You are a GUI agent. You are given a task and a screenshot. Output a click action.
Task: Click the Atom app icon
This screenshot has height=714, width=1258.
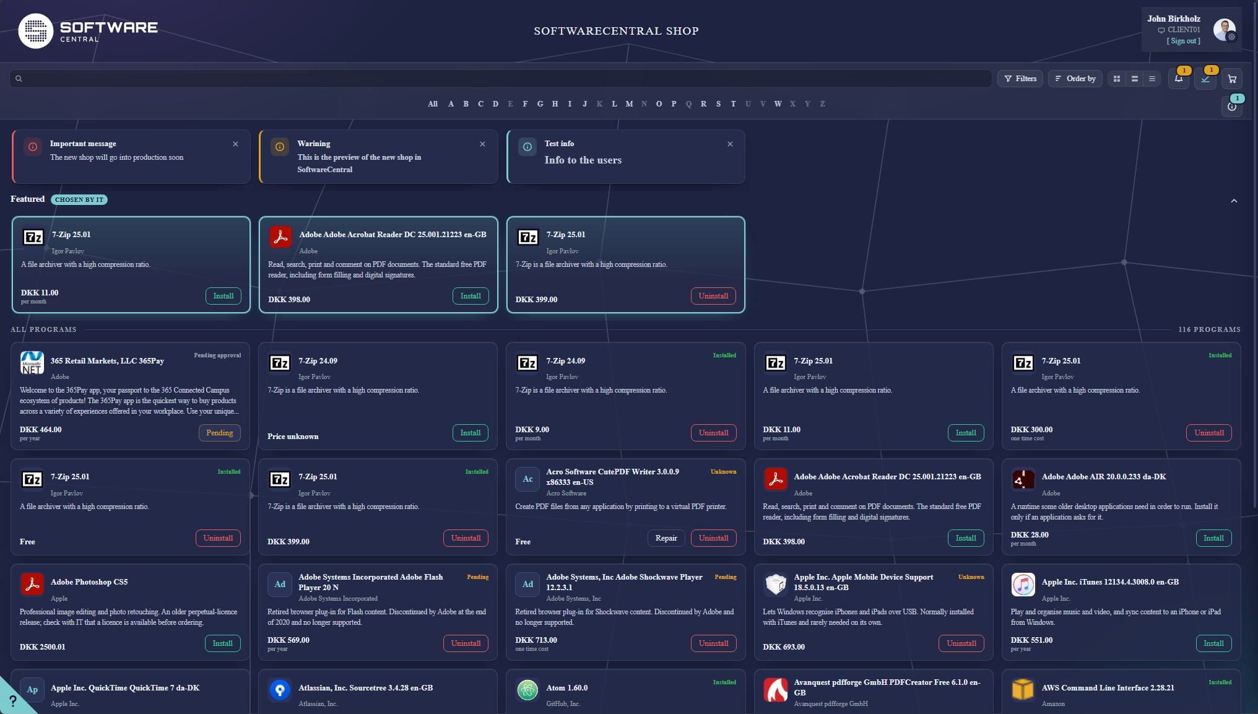[527, 690]
